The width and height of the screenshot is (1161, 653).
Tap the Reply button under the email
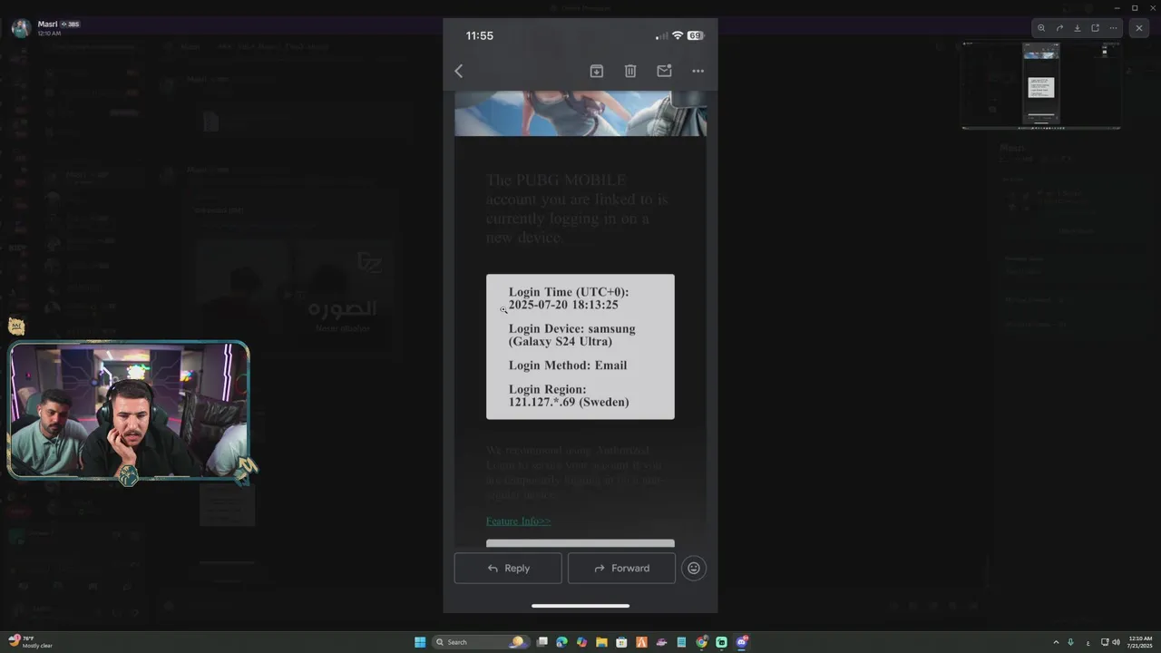click(508, 568)
